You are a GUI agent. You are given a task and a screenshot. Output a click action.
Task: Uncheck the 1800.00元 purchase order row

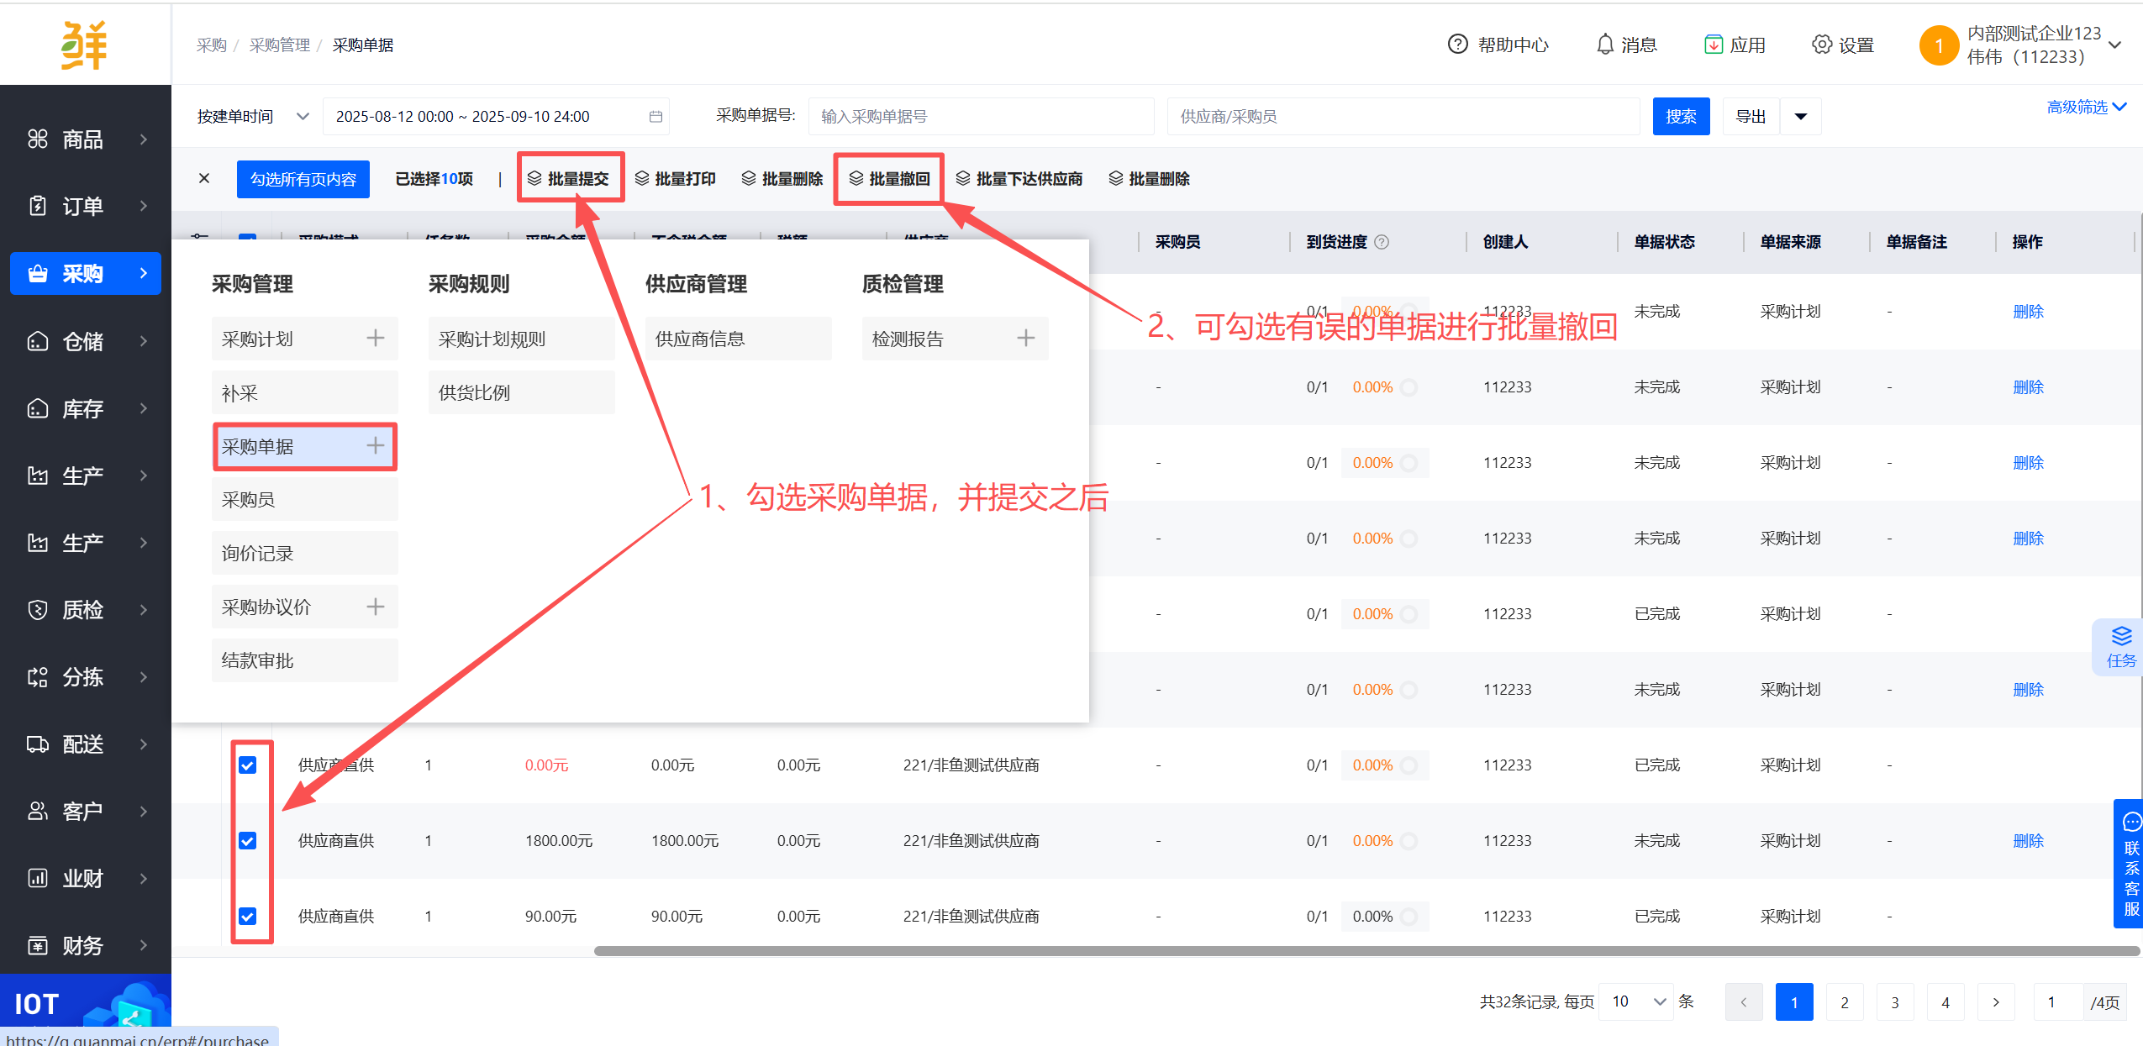[247, 840]
